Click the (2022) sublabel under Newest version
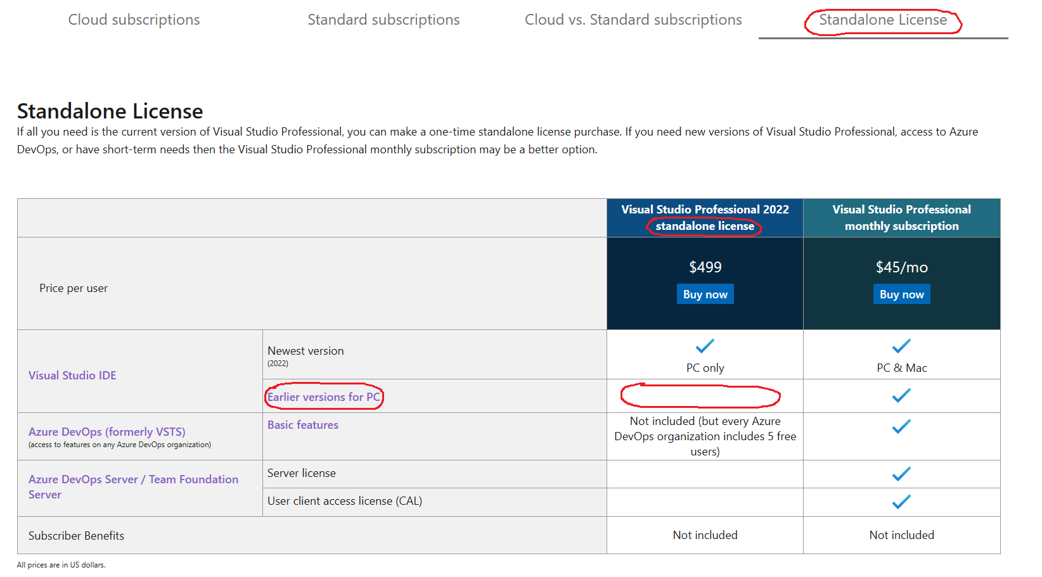Image resolution: width=1042 pixels, height=577 pixels. (278, 364)
